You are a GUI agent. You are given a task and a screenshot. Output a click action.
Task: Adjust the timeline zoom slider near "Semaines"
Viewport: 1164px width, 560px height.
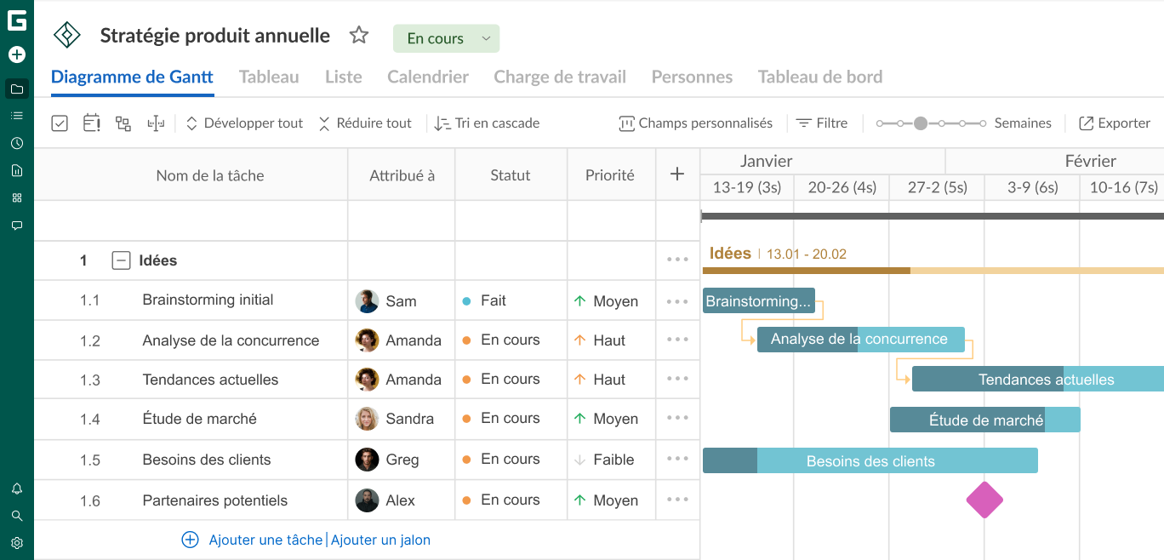pos(921,123)
